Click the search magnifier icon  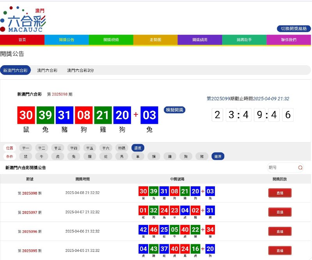300,167
